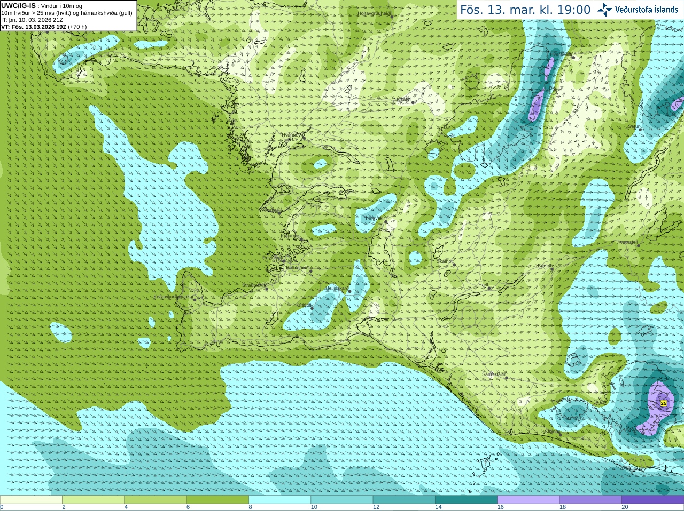Pick the 0–2 m/s legend color swatch

pos(31,500)
